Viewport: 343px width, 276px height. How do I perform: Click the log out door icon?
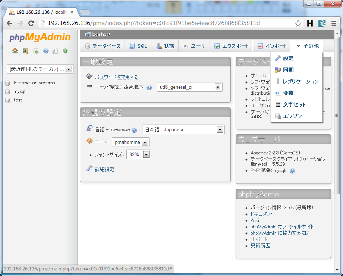coord(25,51)
